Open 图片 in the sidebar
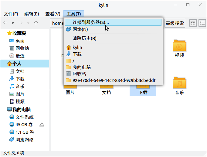The height and width of the screenshot is (157, 207). click(x=17, y=94)
